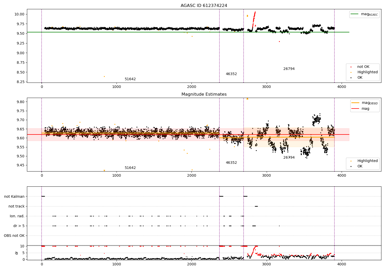The width and height of the screenshot is (385, 270).
Task: Click the 'not Kalman' row label
Action: (14, 197)
